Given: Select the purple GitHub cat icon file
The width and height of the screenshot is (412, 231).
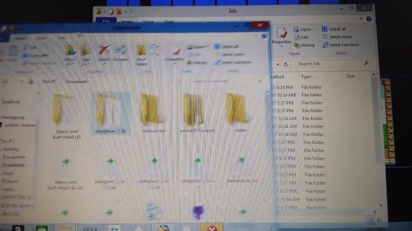Looking at the screenshot, I should tap(198, 212).
